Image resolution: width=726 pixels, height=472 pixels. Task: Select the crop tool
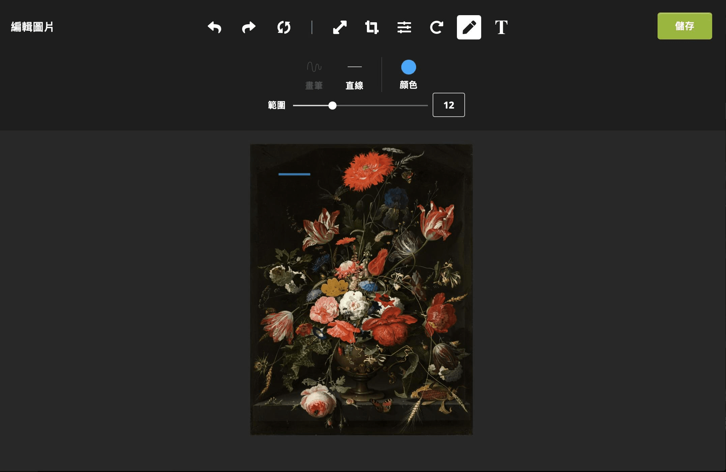click(x=372, y=27)
